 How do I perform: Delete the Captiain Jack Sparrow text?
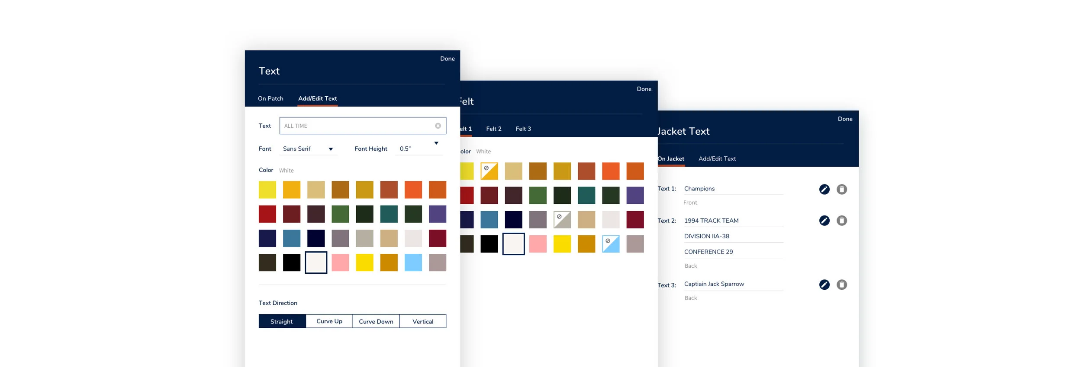[x=841, y=285]
